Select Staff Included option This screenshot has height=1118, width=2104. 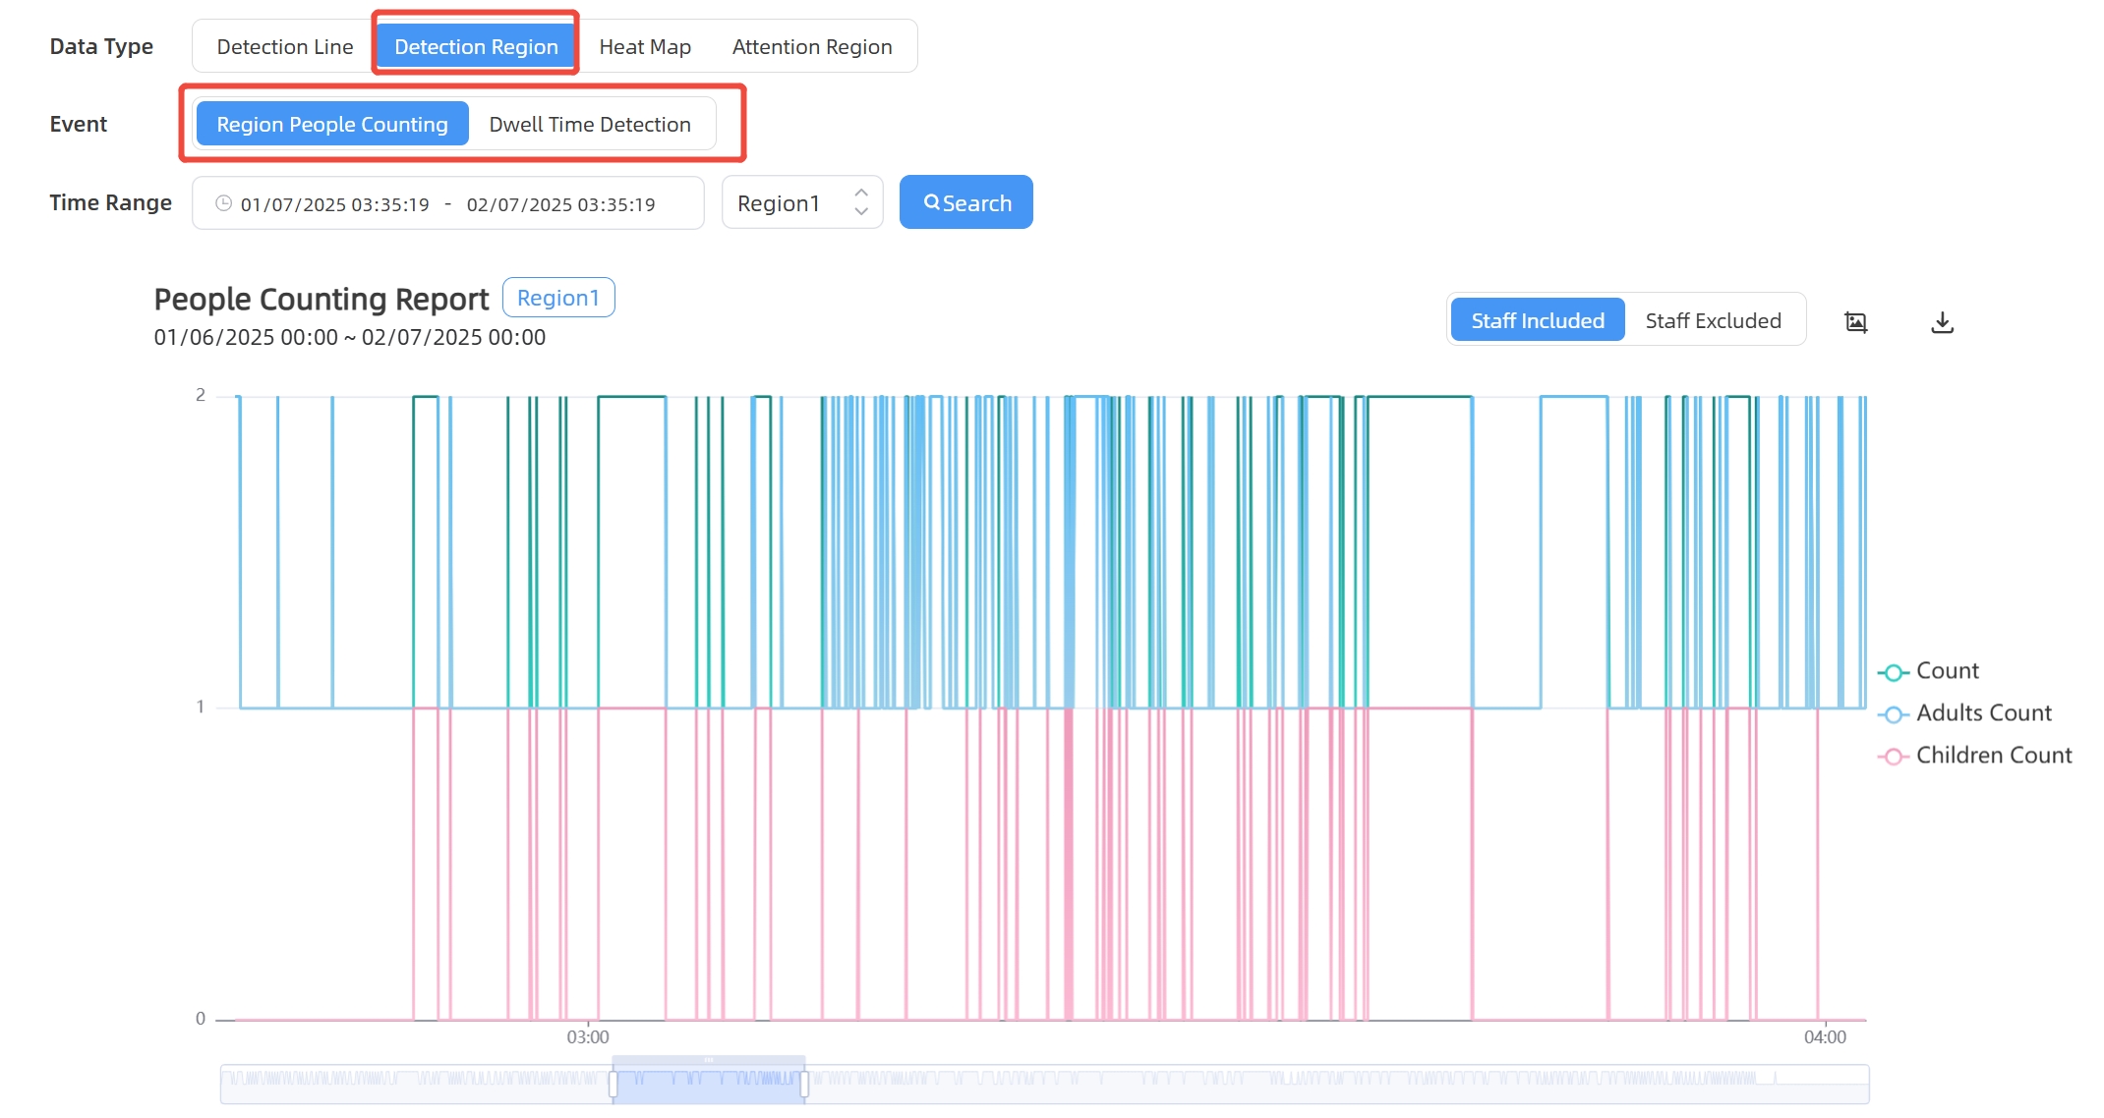point(1537,320)
